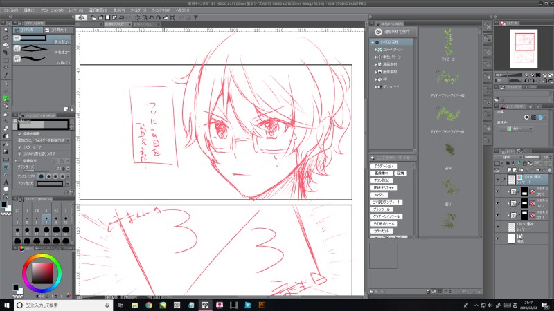Click the color wheel square picker

point(42,273)
